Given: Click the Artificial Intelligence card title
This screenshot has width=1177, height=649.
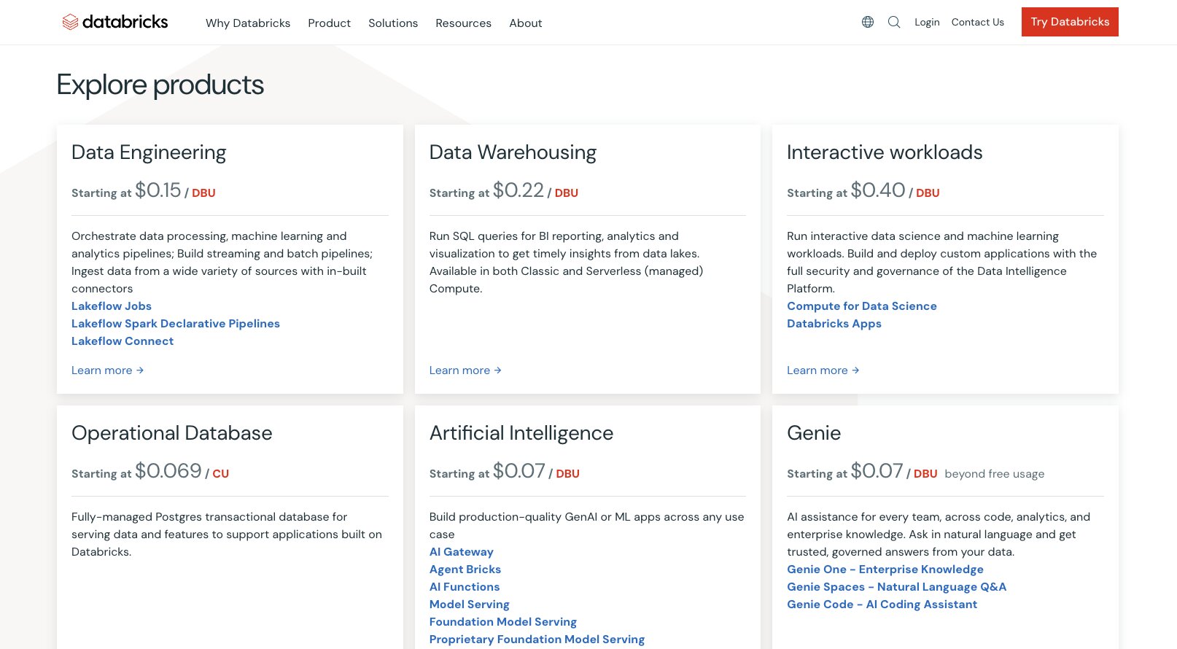Looking at the screenshot, I should pos(521,433).
